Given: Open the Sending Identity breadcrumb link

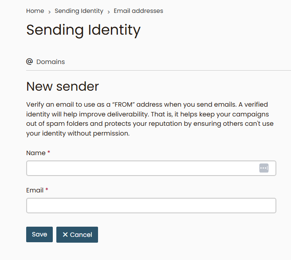Looking at the screenshot, I should coord(79,11).
